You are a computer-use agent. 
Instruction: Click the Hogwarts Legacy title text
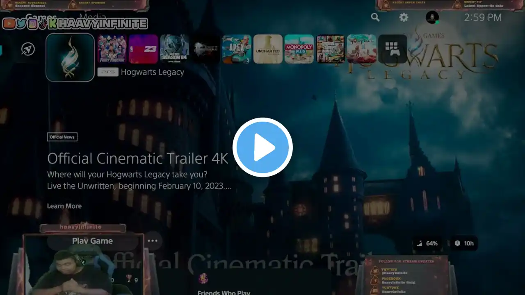pyautogui.click(x=153, y=72)
